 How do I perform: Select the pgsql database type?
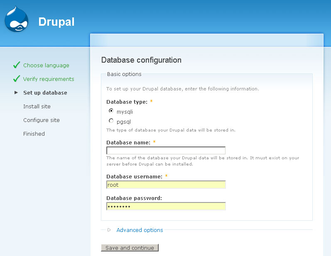point(111,121)
